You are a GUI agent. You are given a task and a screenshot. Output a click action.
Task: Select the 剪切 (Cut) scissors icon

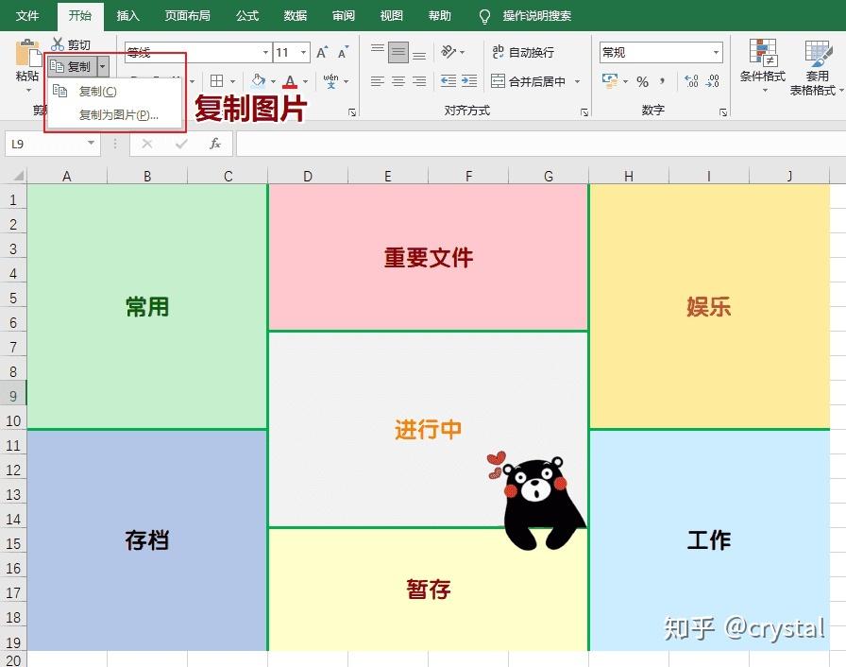tap(56, 43)
